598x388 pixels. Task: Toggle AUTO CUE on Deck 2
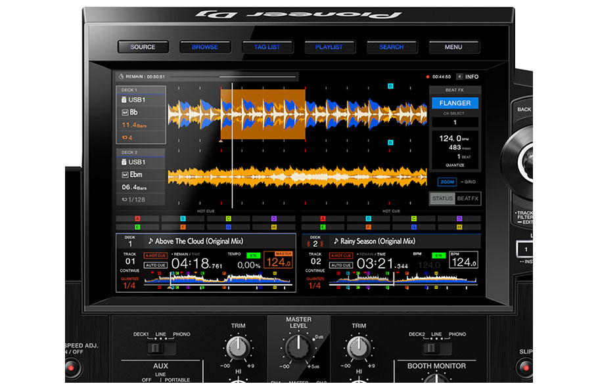(x=341, y=265)
